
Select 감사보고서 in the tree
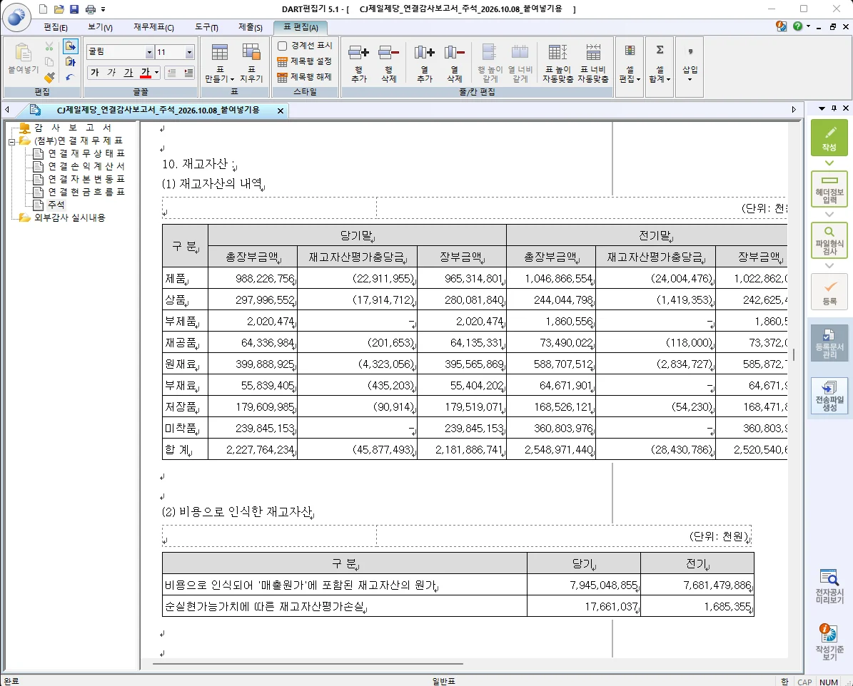point(72,128)
